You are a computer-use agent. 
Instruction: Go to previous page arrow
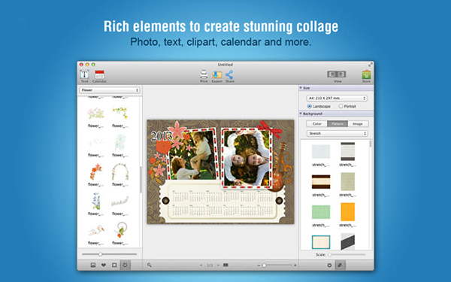coord(201,265)
